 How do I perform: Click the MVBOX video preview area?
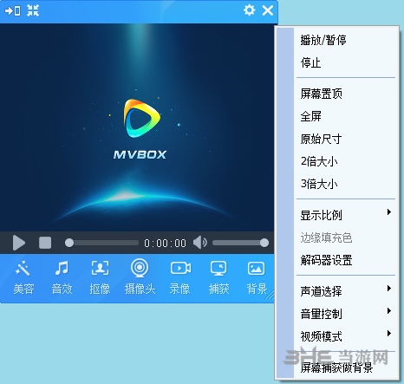[x=137, y=127]
